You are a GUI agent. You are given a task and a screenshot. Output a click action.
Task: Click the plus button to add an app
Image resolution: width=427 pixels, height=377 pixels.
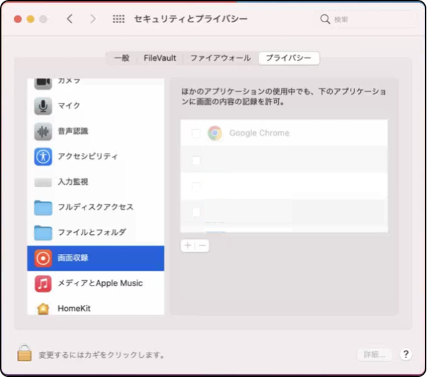[x=187, y=246]
